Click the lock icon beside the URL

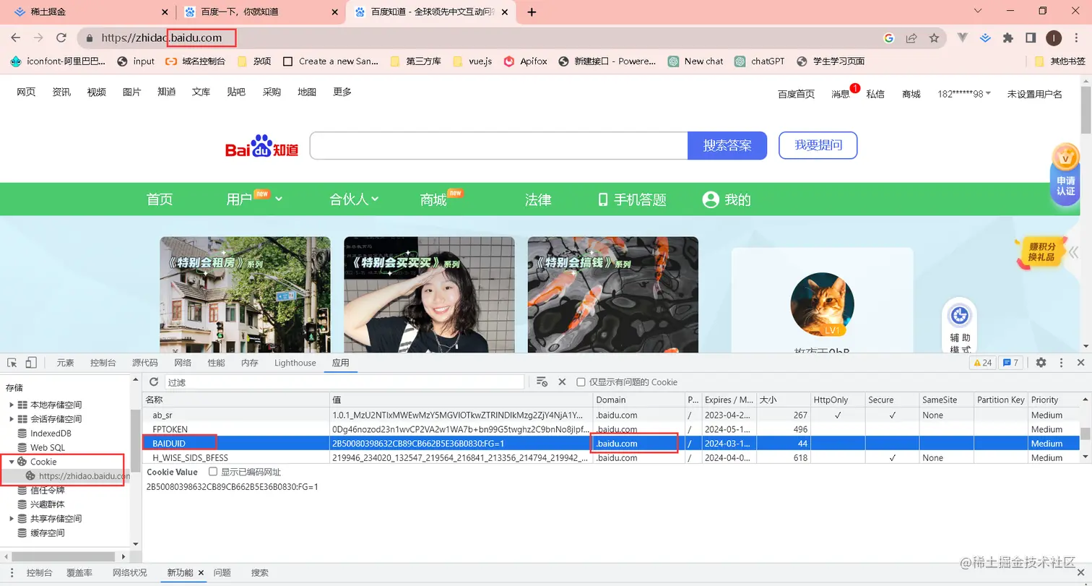point(90,38)
